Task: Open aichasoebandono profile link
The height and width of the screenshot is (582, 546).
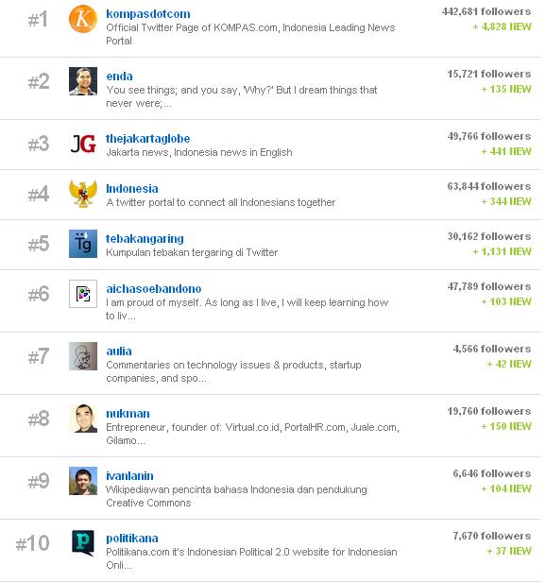Action: click(x=154, y=289)
